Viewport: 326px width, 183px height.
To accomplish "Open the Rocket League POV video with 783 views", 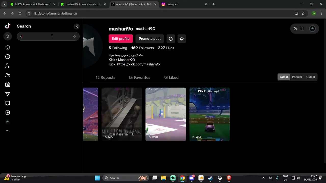I will coord(210,114).
